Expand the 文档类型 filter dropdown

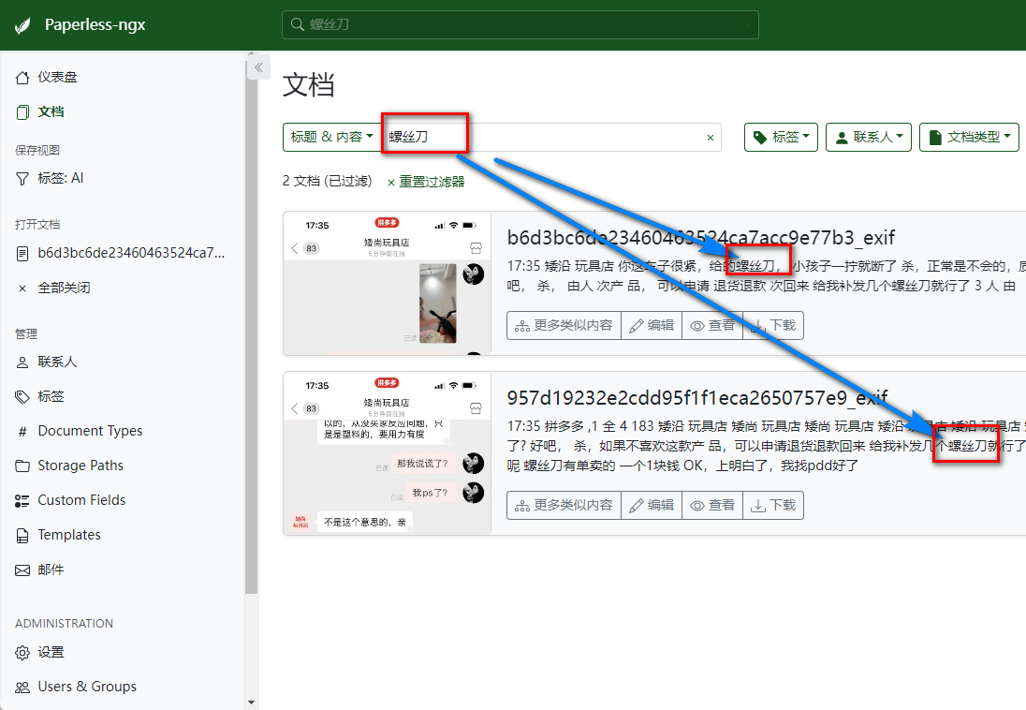point(969,137)
